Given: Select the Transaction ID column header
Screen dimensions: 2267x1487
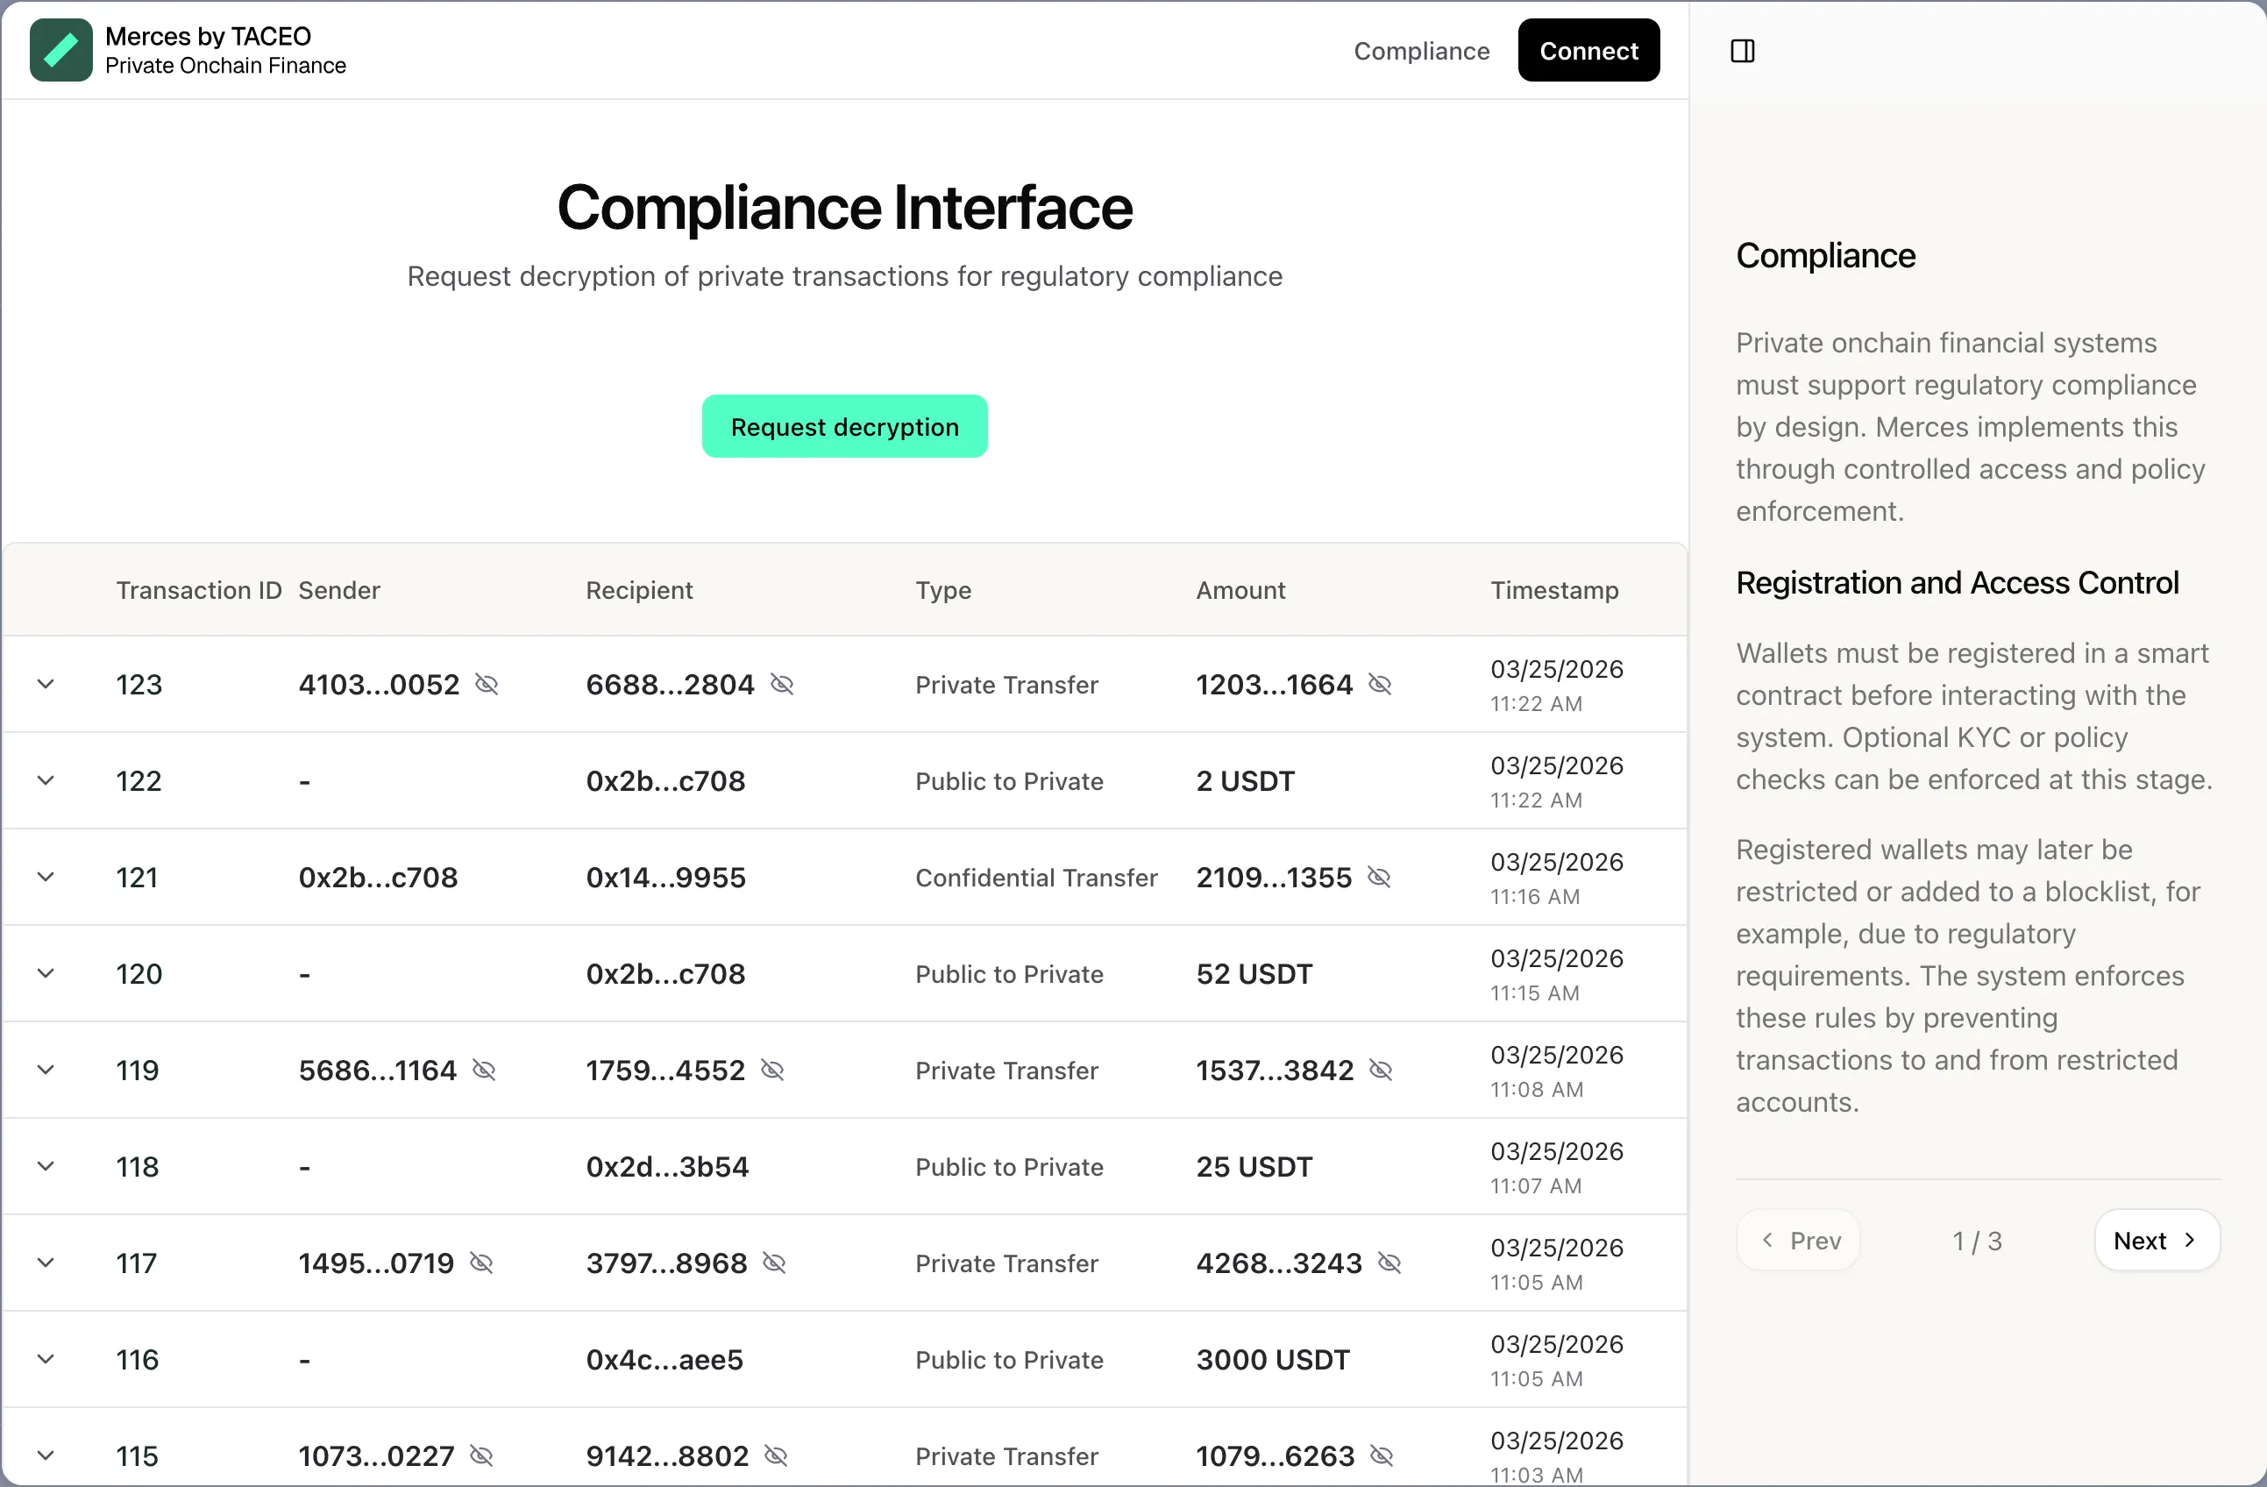Looking at the screenshot, I should tap(198, 590).
